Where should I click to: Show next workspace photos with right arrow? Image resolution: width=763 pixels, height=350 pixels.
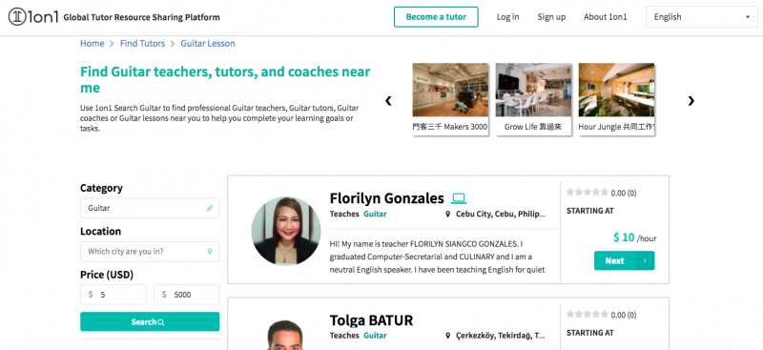[691, 101]
